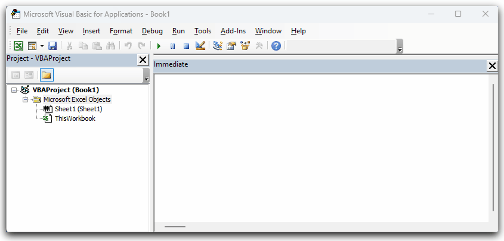Click the Copy toolbar icon
This screenshot has height=241, width=504.
click(83, 46)
